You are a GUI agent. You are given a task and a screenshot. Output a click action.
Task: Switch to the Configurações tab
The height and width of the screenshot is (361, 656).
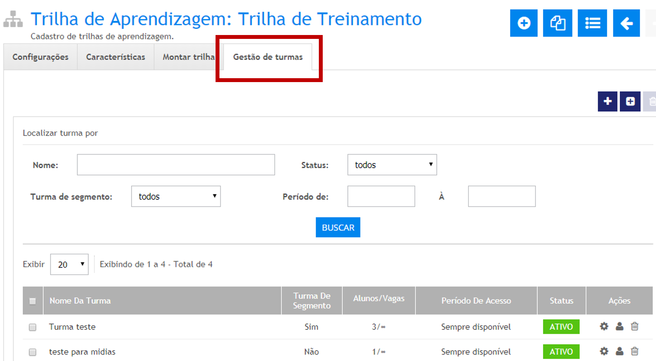point(41,57)
